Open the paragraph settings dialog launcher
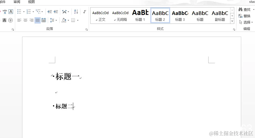This screenshot has height=138, width=255. 86,30
